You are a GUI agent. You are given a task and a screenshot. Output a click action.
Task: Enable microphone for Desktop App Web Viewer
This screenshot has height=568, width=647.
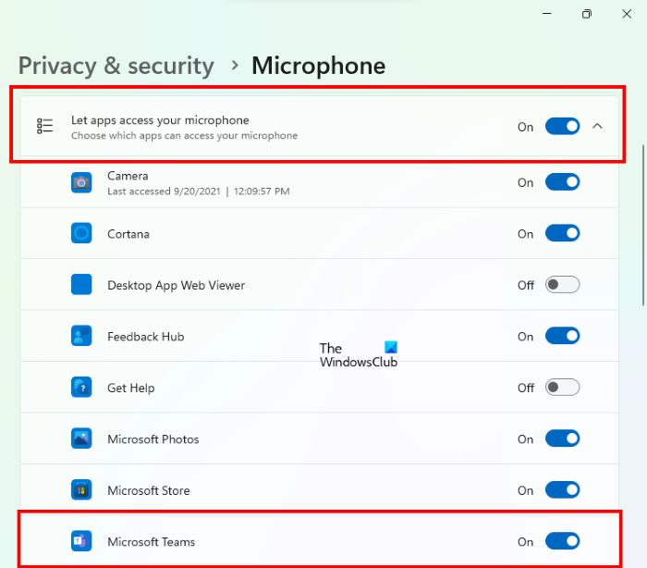(562, 285)
